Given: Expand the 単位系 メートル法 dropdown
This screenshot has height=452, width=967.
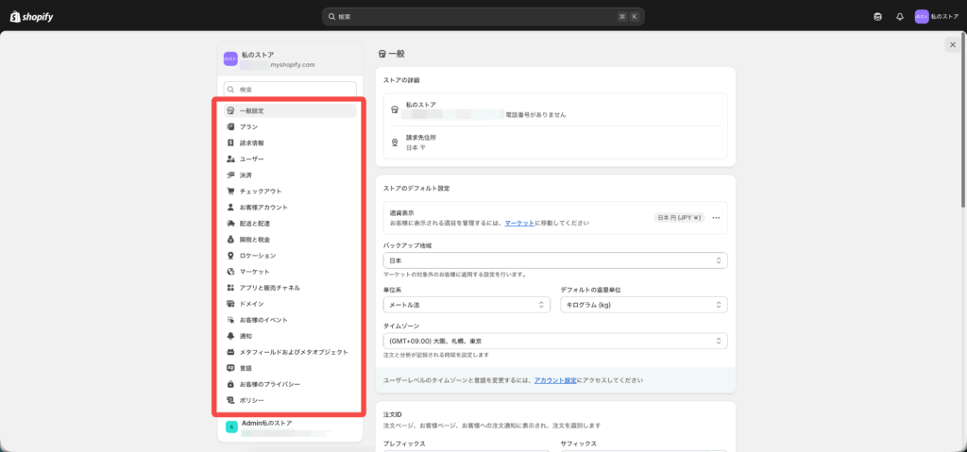Looking at the screenshot, I should (467, 305).
